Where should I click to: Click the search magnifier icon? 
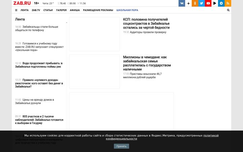tap(228, 10)
